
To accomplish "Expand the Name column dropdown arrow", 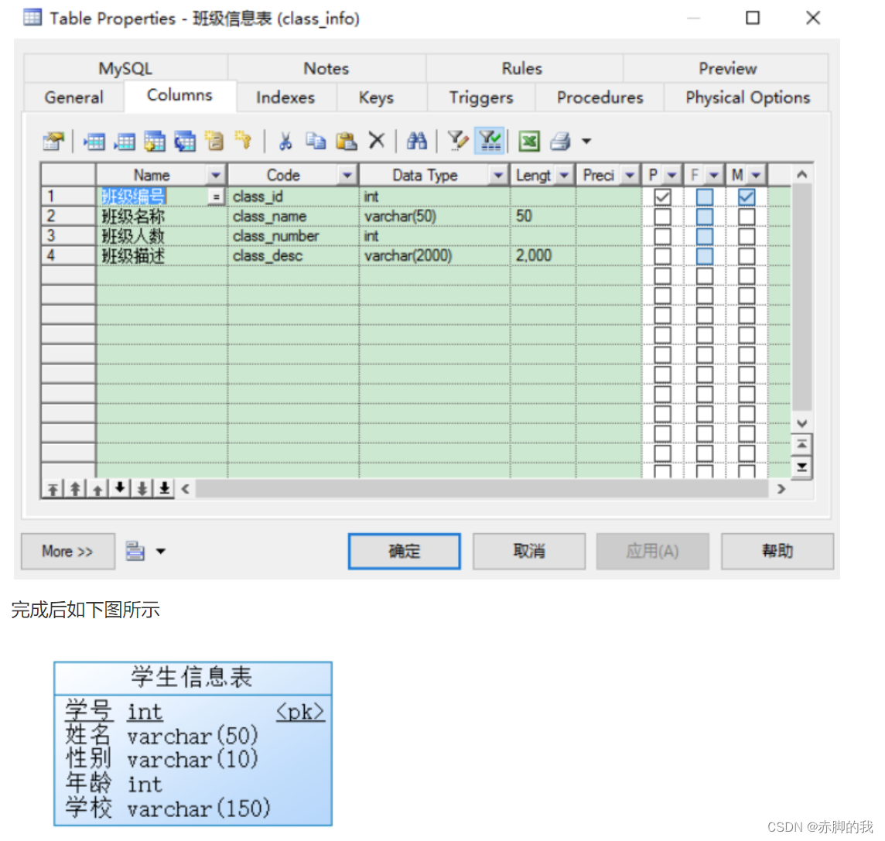I will [x=217, y=175].
